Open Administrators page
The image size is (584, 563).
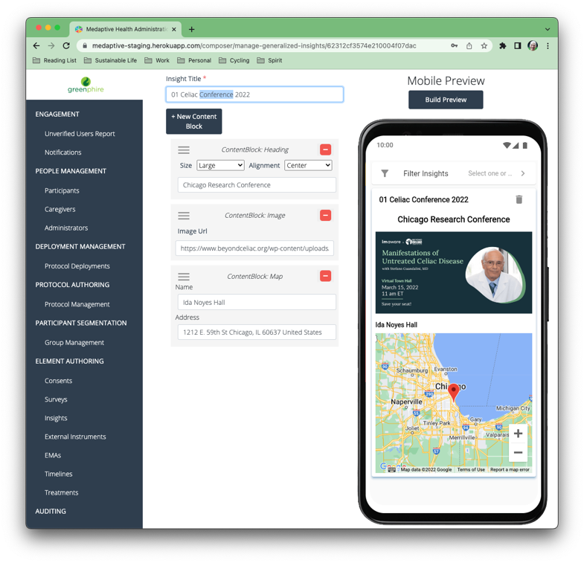coord(66,228)
